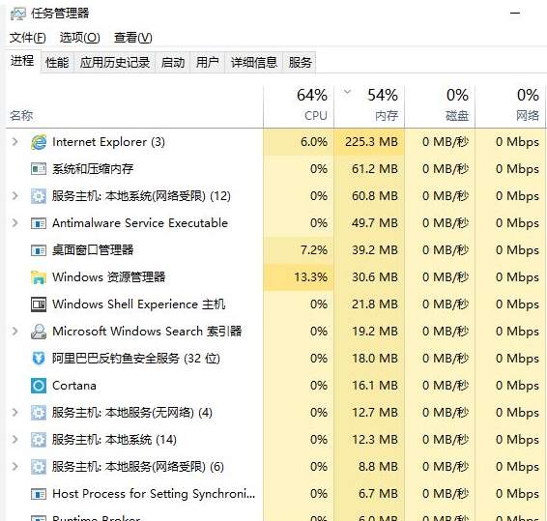
Task: Select the Internet Explorer (3) row name
Action: (108, 142)
